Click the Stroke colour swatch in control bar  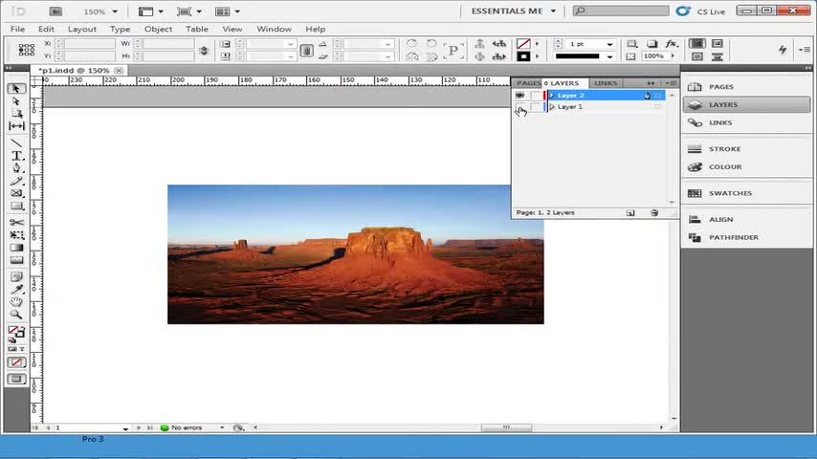tap(523, 56)
